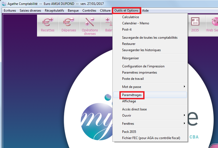Open the Contrôles menu
Image resolution: width=218 pixels, height=148 pixels.
click(89, 11)
